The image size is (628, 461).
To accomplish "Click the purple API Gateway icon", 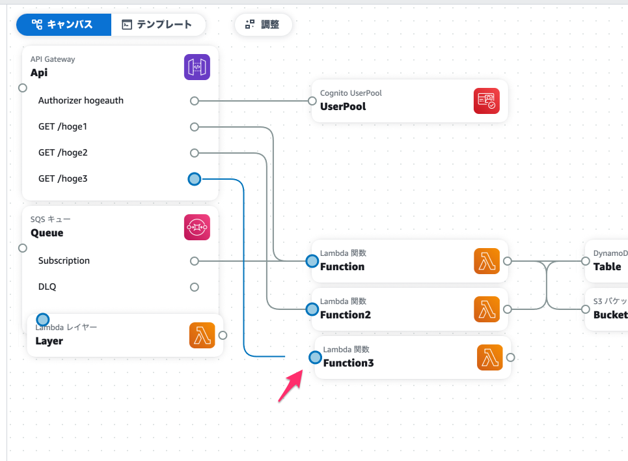I will pyautogui.click(x=197, y=67).
